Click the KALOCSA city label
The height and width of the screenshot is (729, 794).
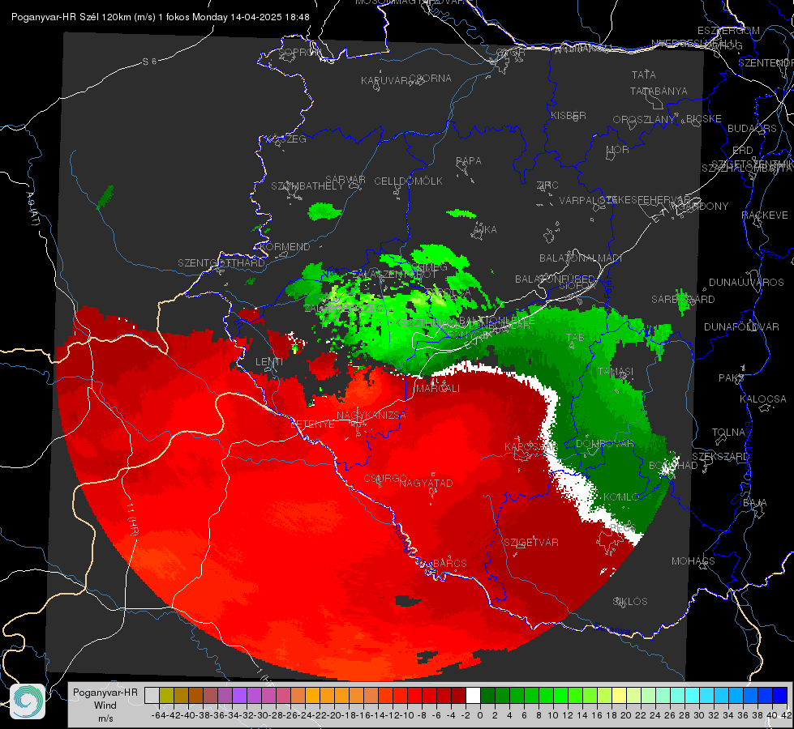click(x=762, y=399)
